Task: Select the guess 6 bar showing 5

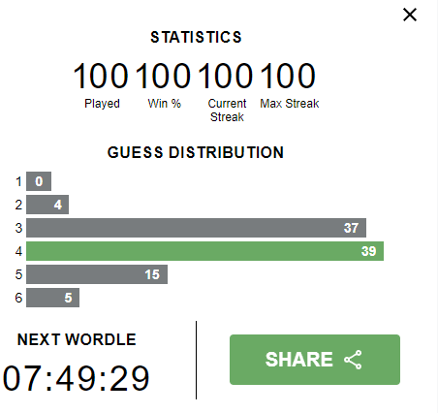Action: click(x=52, y=298)
